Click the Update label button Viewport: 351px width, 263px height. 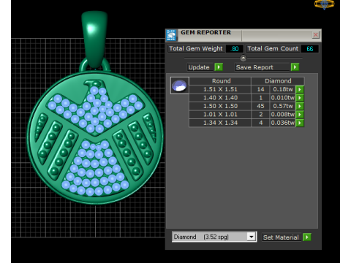pos(199,67)
